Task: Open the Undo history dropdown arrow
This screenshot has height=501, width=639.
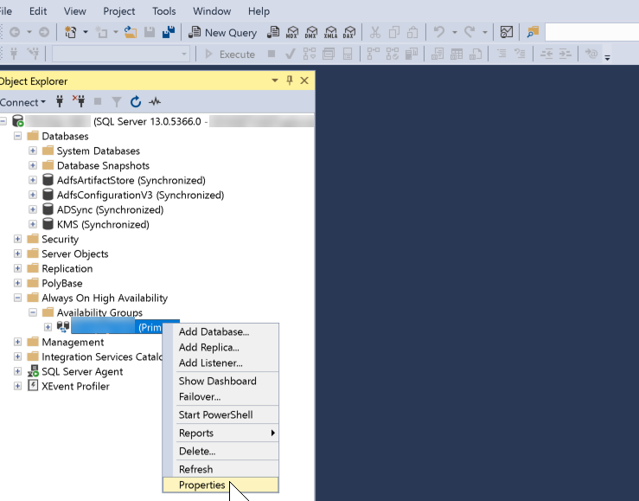Action: pyautogui.click(x=455, y=32)
